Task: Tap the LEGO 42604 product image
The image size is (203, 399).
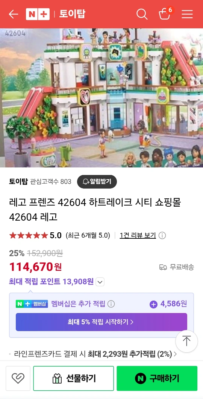Action: (101, 98)
